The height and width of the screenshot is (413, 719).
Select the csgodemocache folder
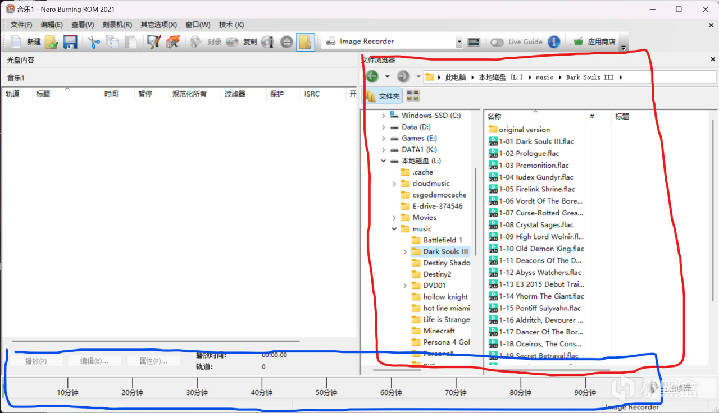(434, 195)
